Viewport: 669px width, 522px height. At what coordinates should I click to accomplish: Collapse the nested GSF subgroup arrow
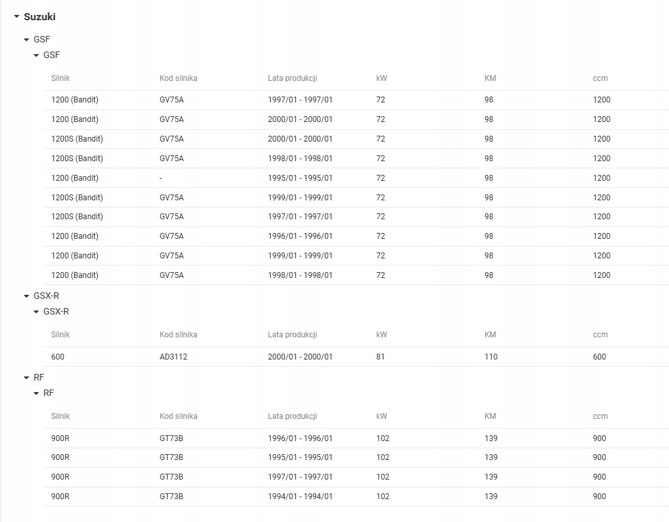pyautogui.click(x=37, y=55)
